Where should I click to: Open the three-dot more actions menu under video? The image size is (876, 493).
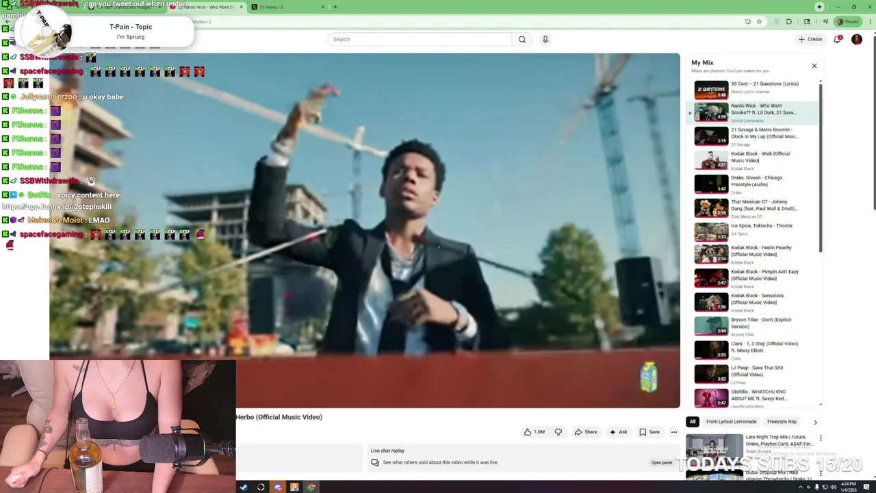click(674, 432)
